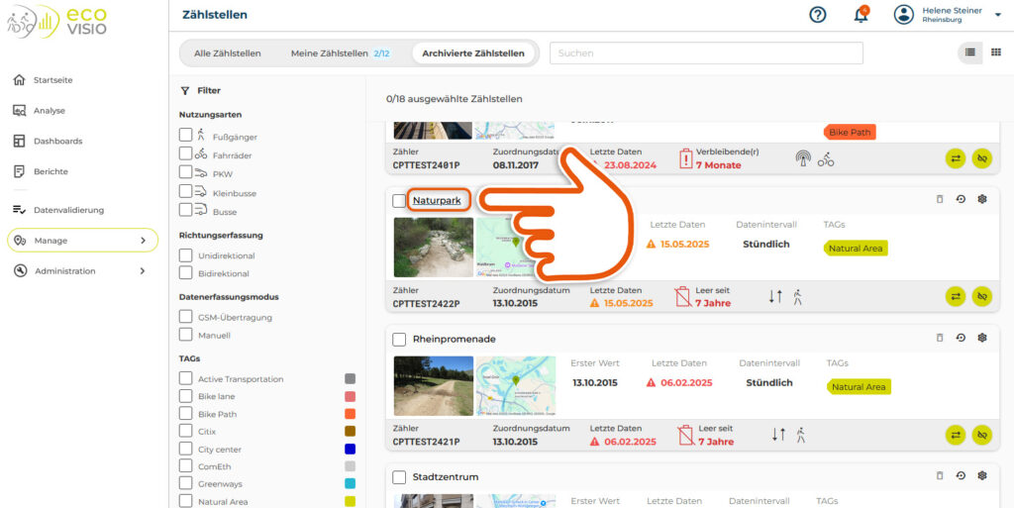Click Rheinpromenade yellow swap counter button
1014x508 pixels.
pos(956,435)
